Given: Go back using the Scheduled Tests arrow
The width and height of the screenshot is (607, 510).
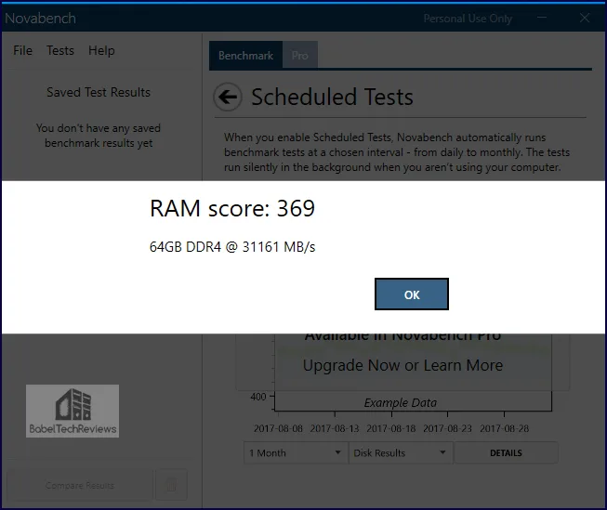Looking at the screenshot, I should point(228,97).
